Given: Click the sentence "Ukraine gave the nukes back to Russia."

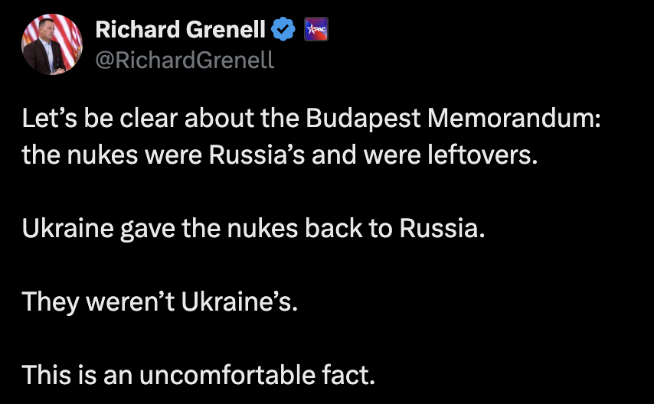Looking at the screenshot, I should [253, 229].
